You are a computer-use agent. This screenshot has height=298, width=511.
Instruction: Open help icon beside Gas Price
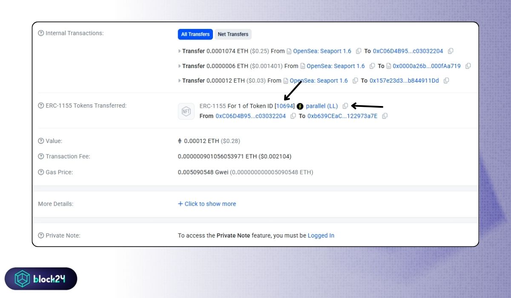[x=41, y=172]
